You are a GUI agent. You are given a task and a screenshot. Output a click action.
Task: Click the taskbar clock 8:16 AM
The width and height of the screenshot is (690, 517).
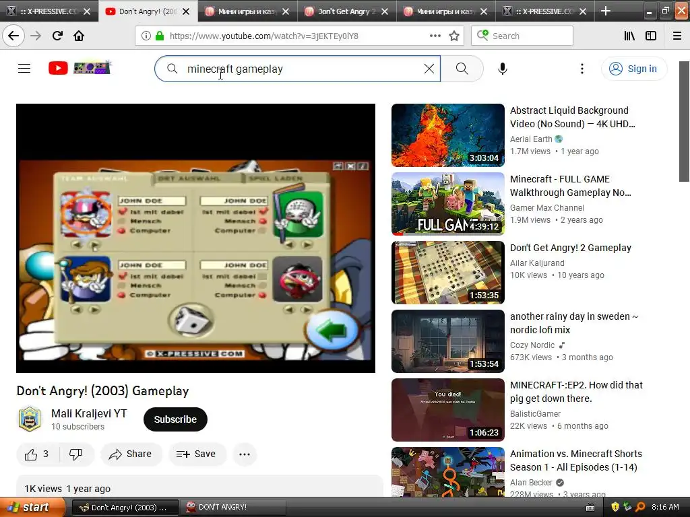click(x=665, y=508)
